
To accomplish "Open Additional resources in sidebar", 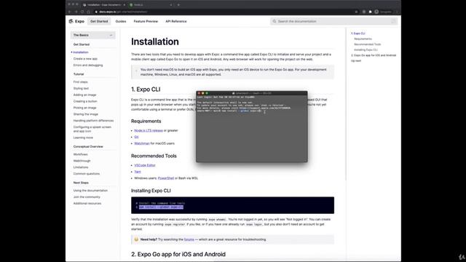I will click(87, 204).
